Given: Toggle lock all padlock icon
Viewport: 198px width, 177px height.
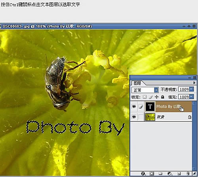Looking at the screenshot, I should click(162, 97).
